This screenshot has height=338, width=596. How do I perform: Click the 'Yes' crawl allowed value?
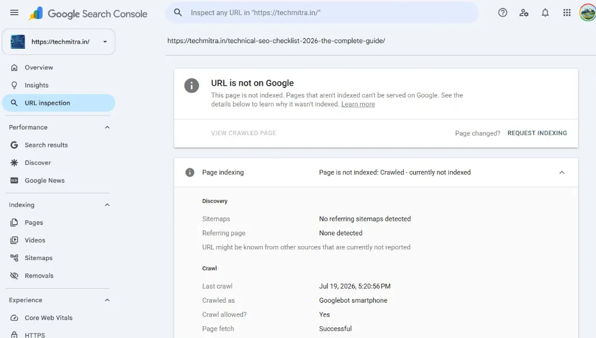pyautogui.click(x=324, y=315)
